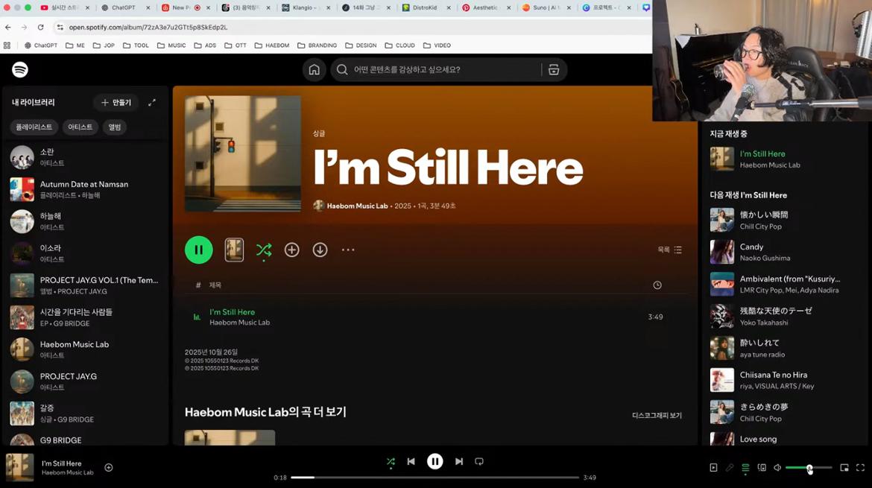Toggle repeat mode in player bar
Screen dimensions: 872x488
(479, 462)
